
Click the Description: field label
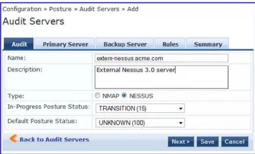[x=25, y=70]
